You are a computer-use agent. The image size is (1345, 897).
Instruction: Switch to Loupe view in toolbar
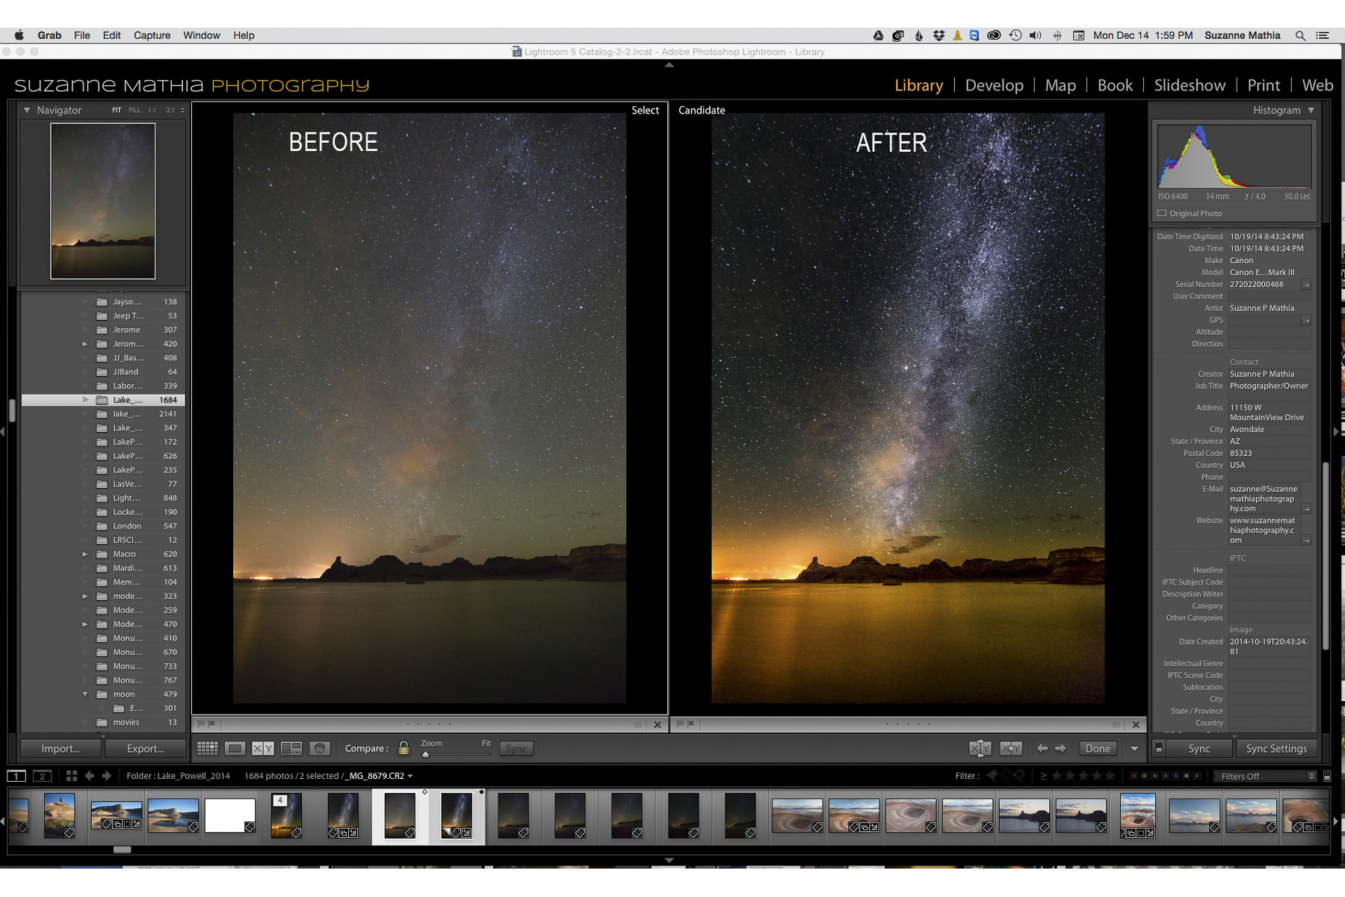[x=235, y=748]
